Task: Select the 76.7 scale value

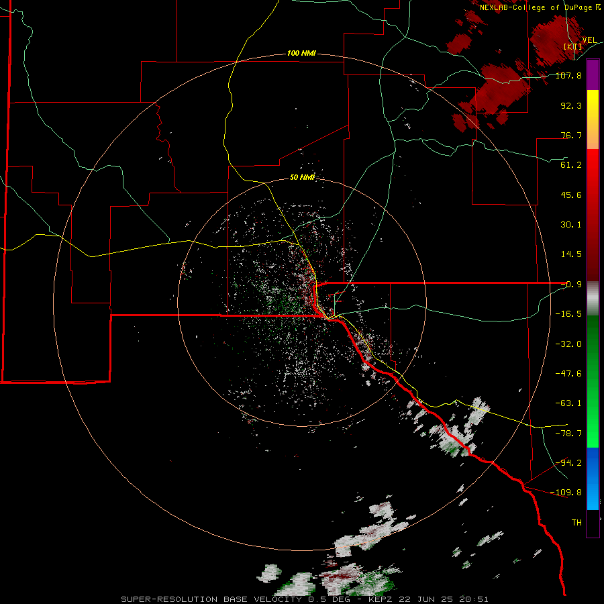Action: pyautogui.click(x=571, y=135)
